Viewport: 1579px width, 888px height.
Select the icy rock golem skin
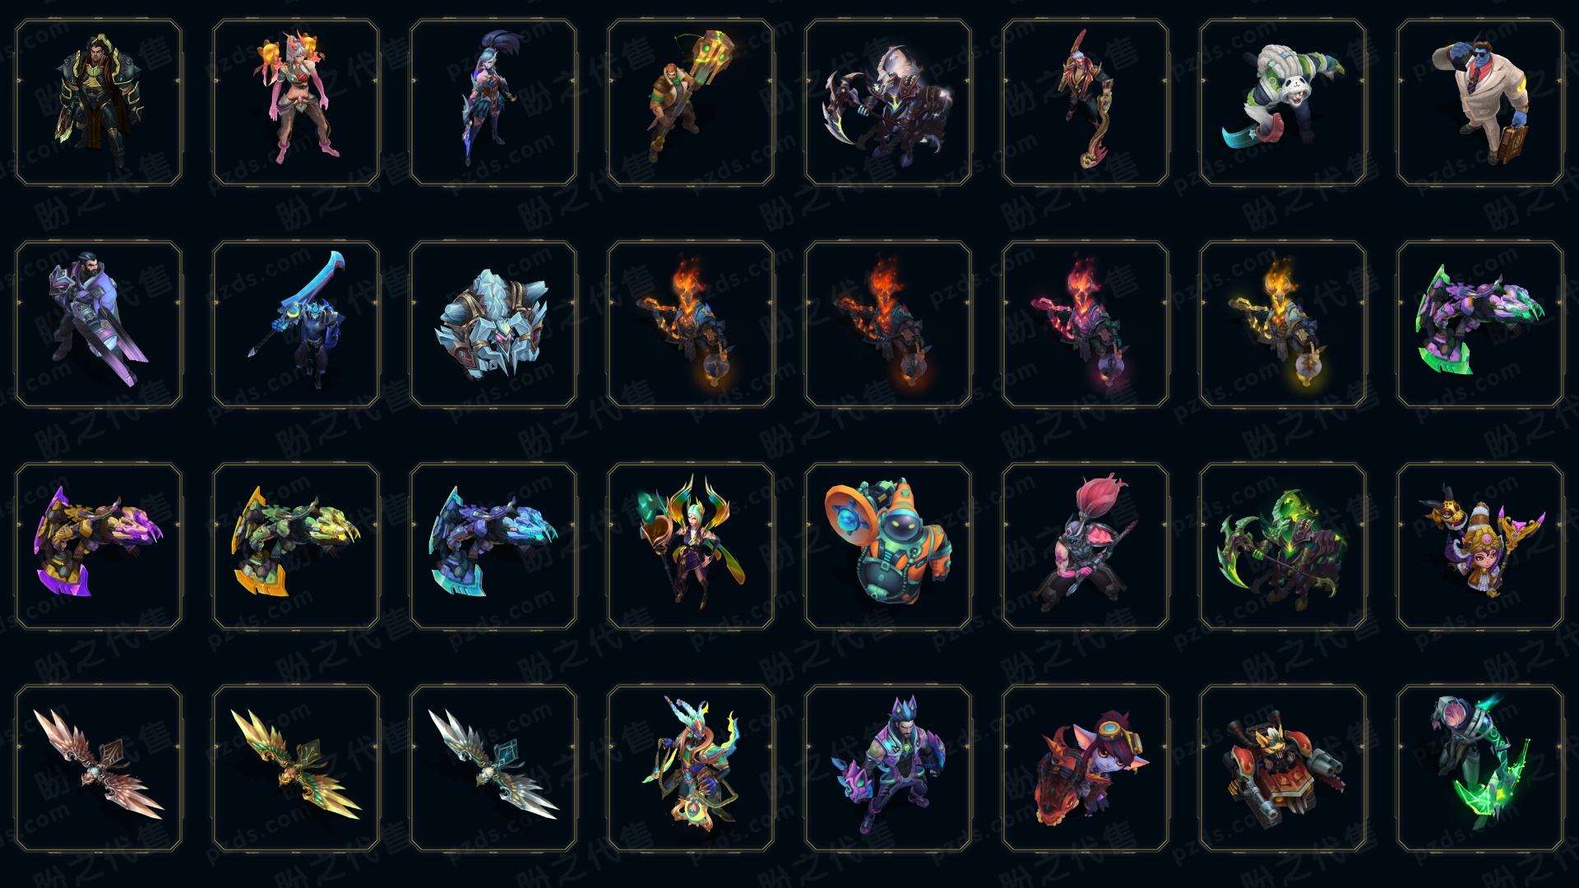click(493, 324)
